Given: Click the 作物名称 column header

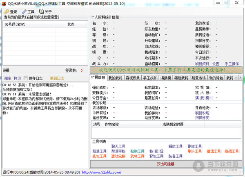Looking at the screenshot, I should pos(132,124).
